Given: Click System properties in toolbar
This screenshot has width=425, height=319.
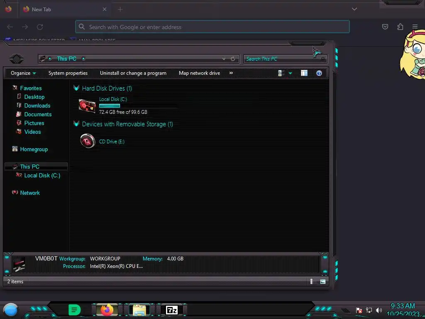Looking at the screenshot, I should (x=68, y=73).
